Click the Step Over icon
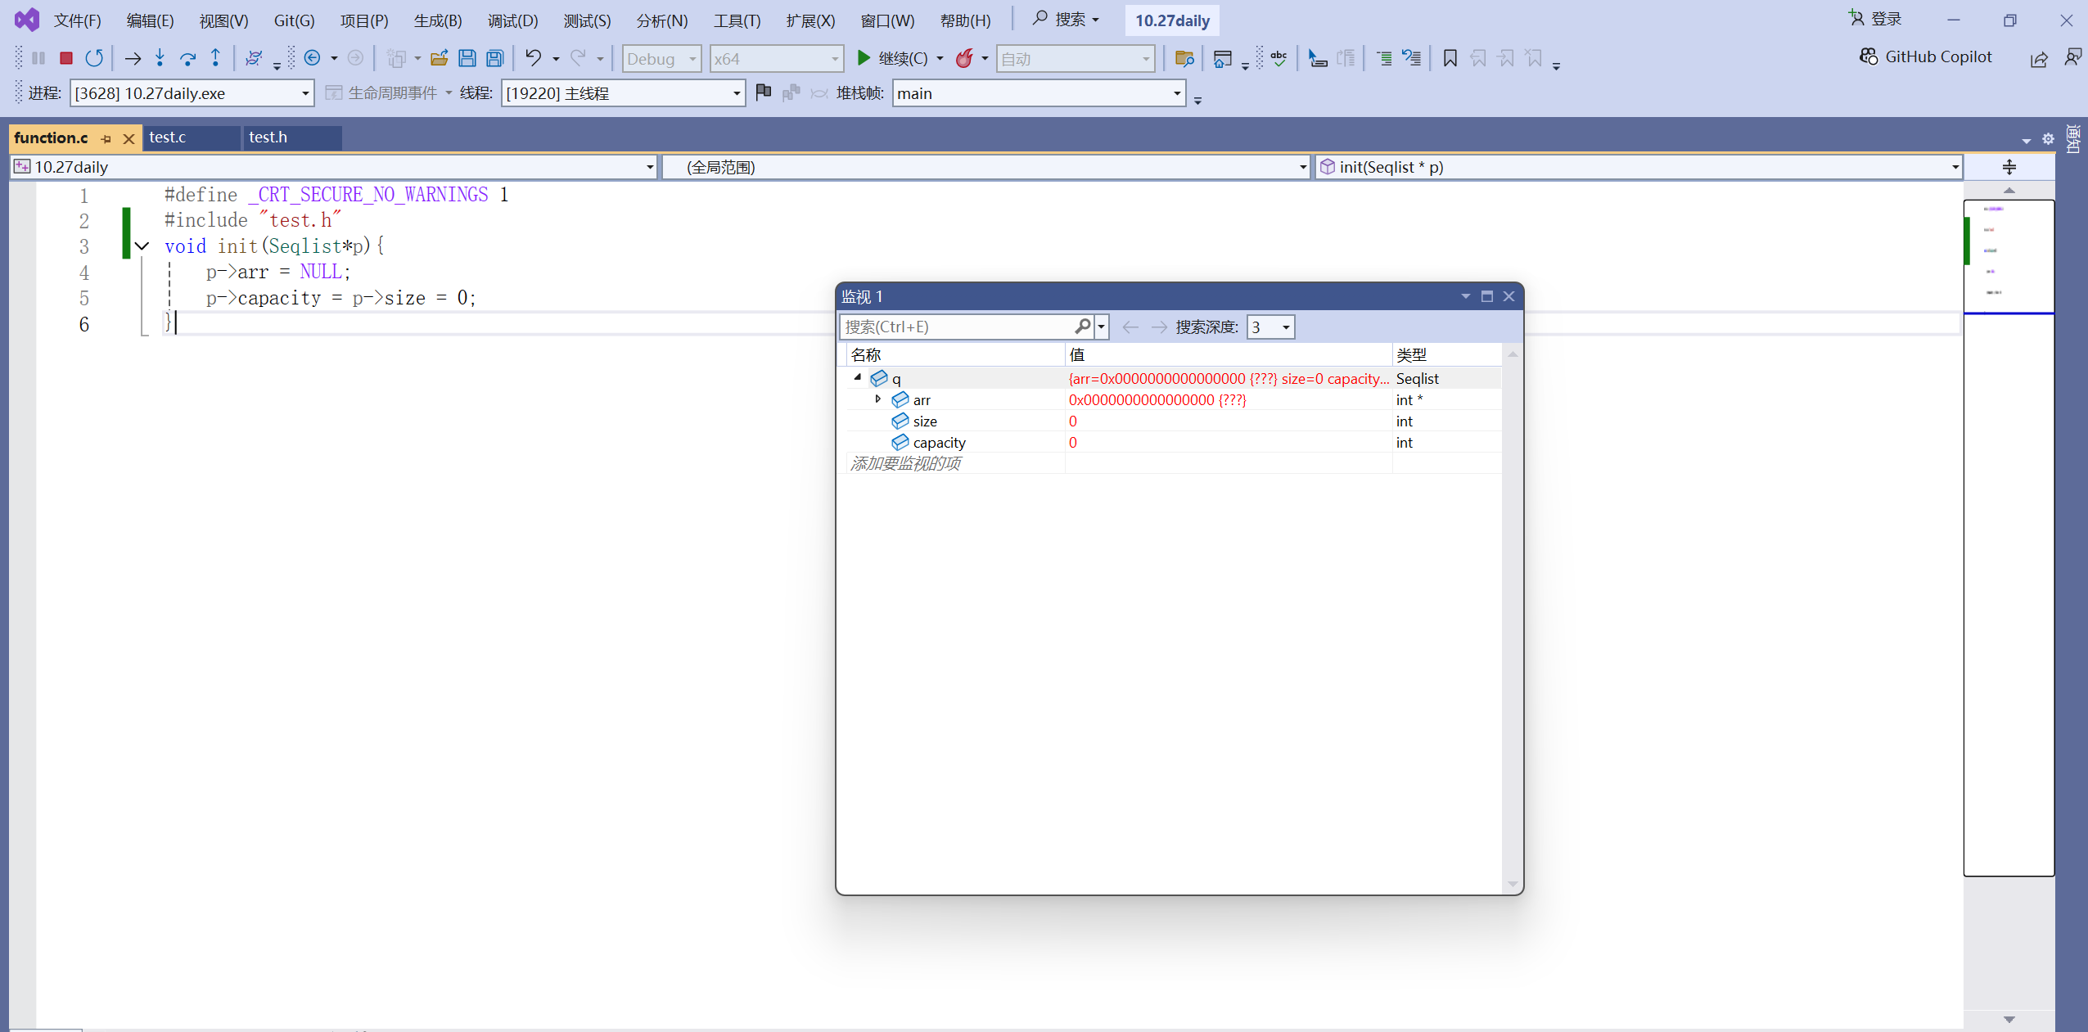 (x=187, y=58)
